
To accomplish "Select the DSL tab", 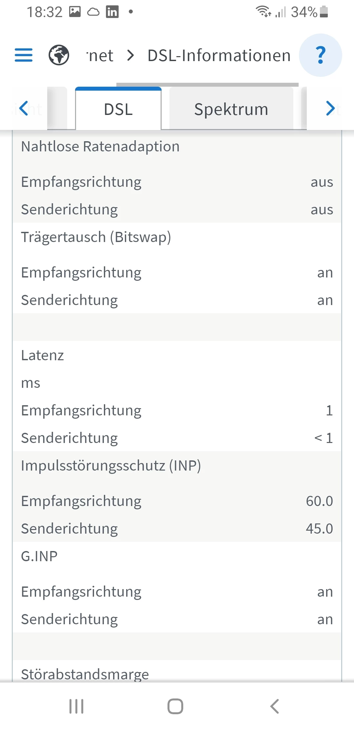I will [x=118, y=109].
